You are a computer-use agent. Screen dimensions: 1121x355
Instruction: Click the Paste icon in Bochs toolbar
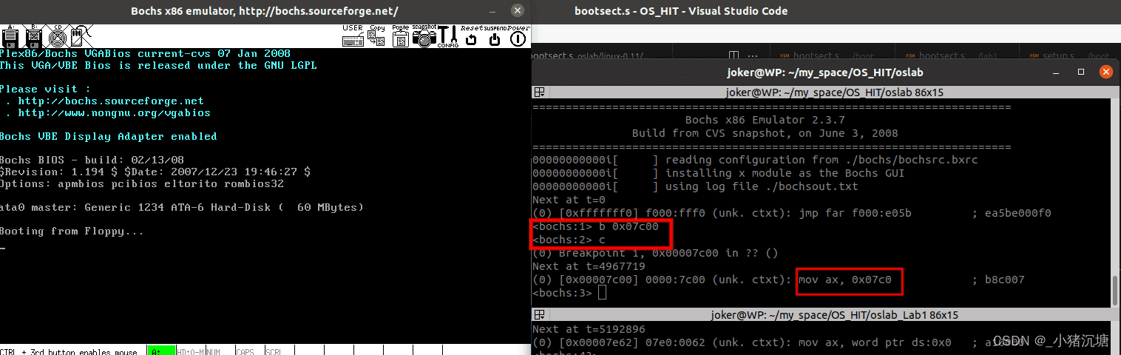(x=400, y=36)
